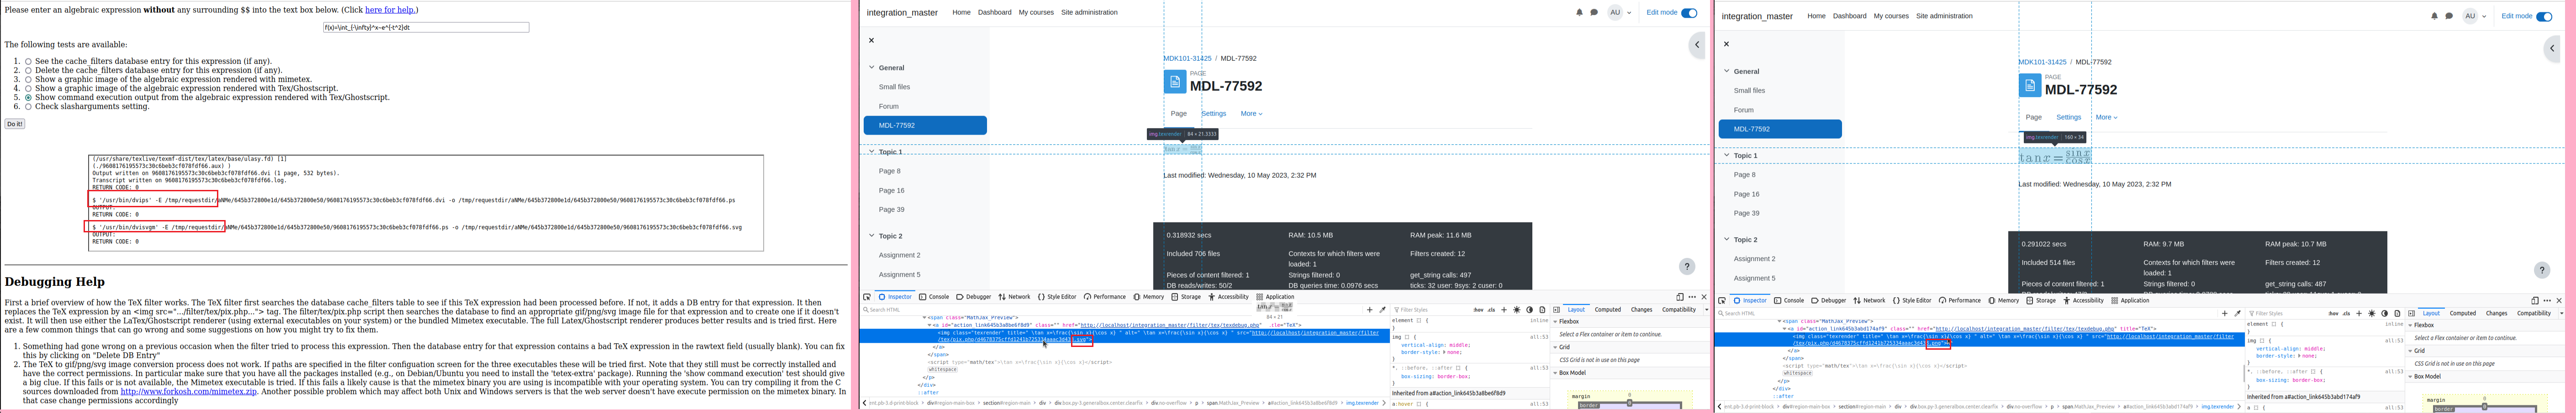Viewport: 2576px width, 420px height.
Task: Switch to Changes panel tab in right window devtools
Action: tap(2497, 314)
